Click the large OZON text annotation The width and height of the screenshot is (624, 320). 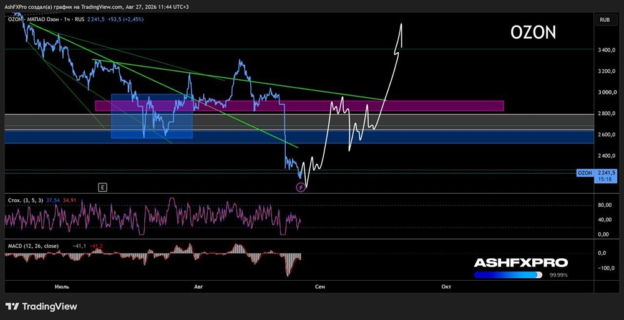point(533,34)
